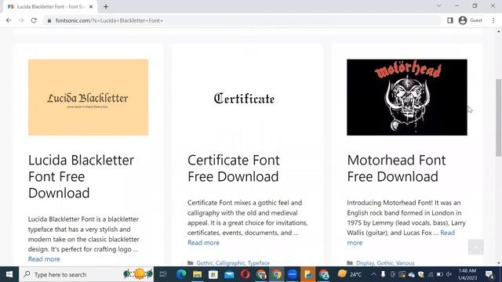Click Read more under Motorhead Font
This screenshot has height=282, width=502.
tap(448, 233)
